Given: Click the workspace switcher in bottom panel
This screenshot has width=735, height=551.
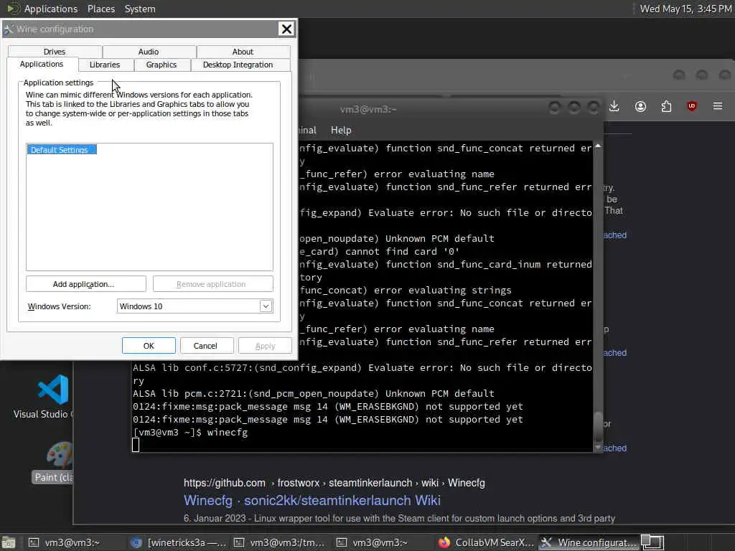Looking at the screenshot, I should [652, 542].
